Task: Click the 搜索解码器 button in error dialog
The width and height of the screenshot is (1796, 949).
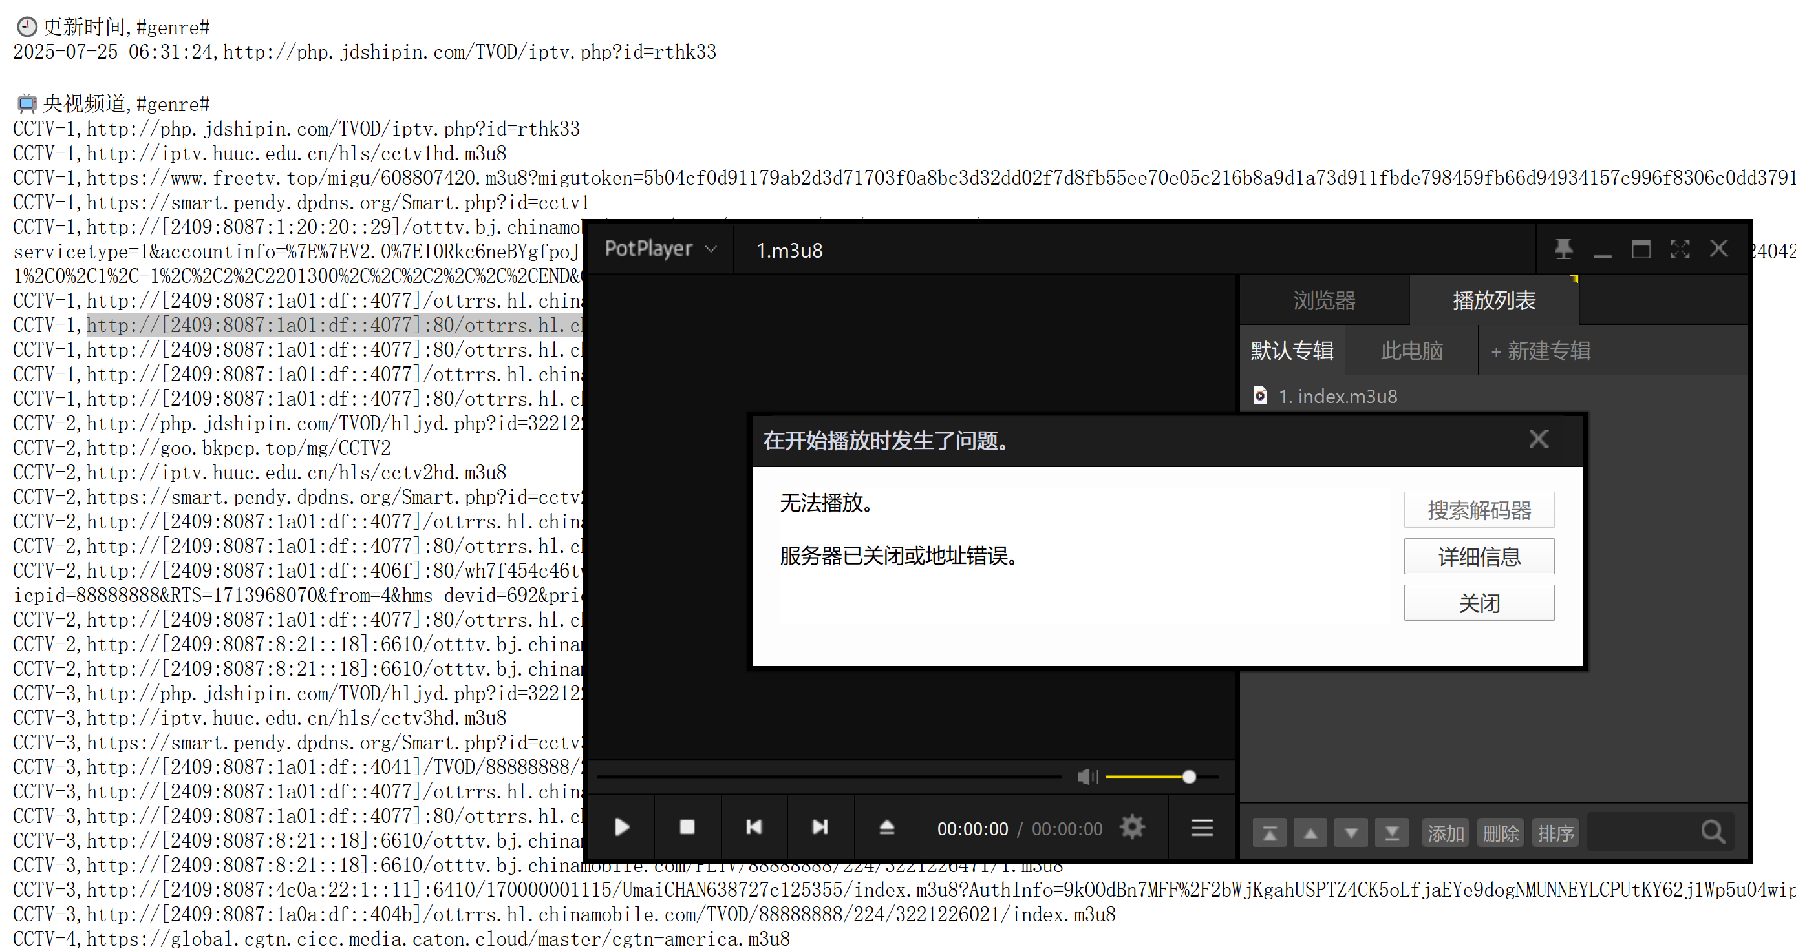Action: (x=1479, y=510)
